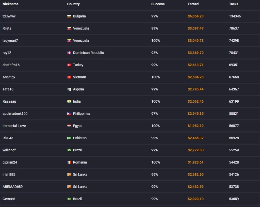Sort by the Earned column header
This screenshot has height=207, width=260.
[193, 4]
